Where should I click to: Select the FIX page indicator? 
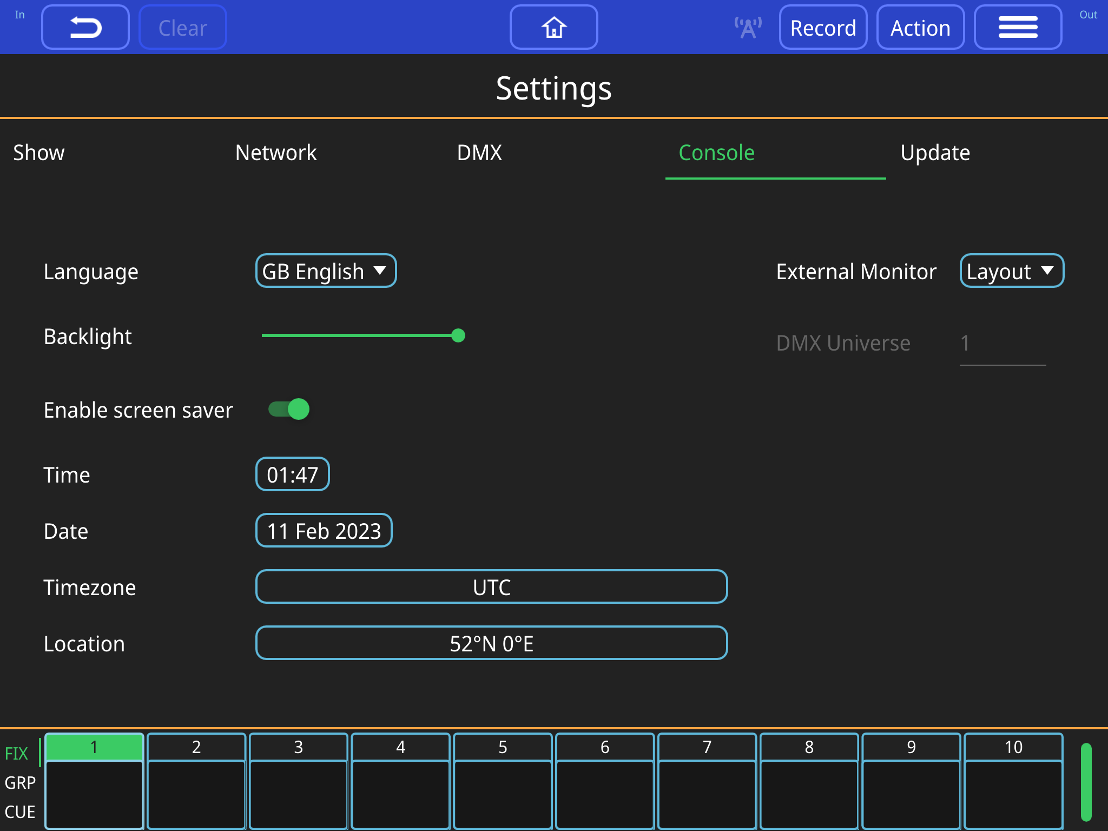click(x=17, y=753)
